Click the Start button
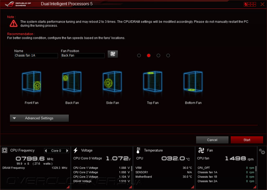 (x=247, y=140)
